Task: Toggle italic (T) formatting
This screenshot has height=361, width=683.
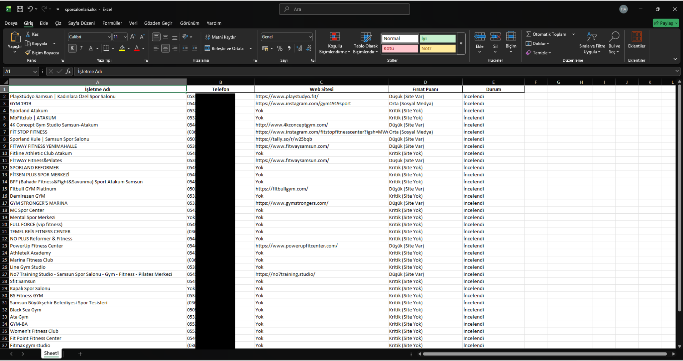Action: (x=81, y=48)
